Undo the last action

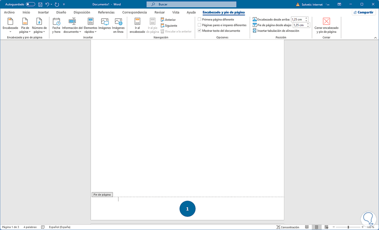pos(47,4)
